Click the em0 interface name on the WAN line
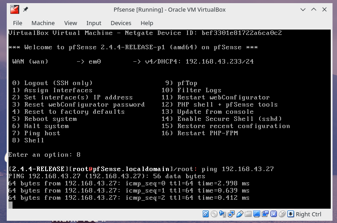This screenshot has width=337, height=223. point(94,61)
